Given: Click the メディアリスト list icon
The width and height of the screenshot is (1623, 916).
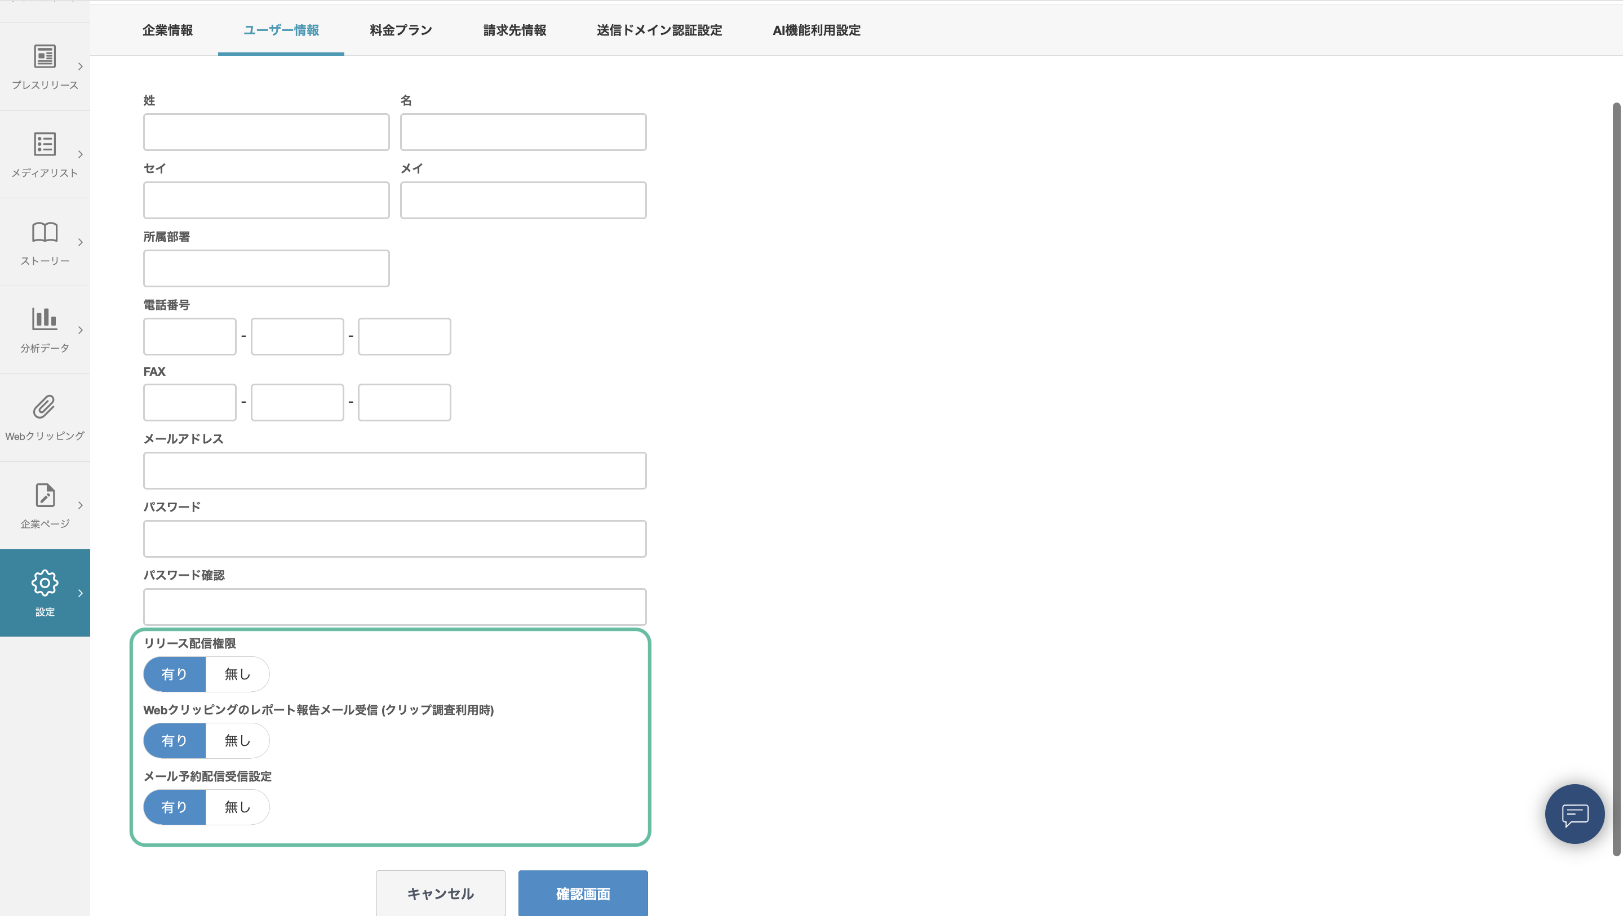Looking at the screenshot, I should pyautogui.click(x=45, y=144).
